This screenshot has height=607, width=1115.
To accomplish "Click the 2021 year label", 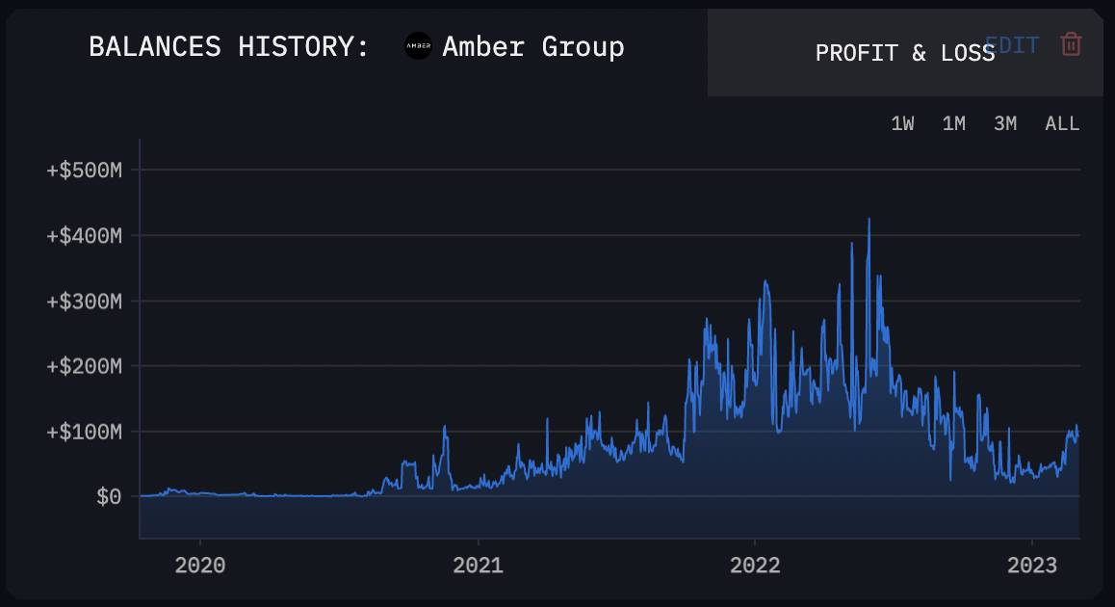I will point(478,565).
